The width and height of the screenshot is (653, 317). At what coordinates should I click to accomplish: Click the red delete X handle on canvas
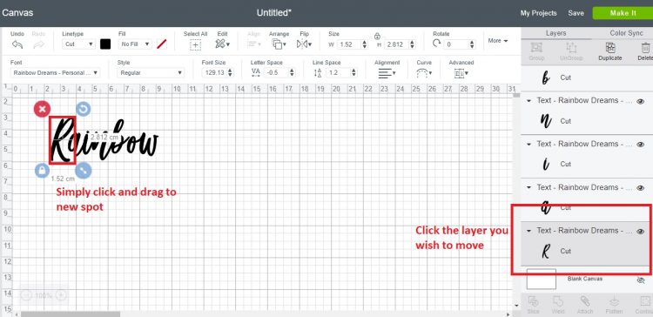coord(42,109)
